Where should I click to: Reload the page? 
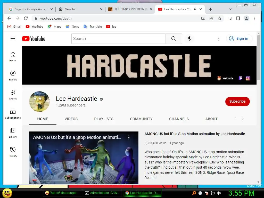coord(26,18)
